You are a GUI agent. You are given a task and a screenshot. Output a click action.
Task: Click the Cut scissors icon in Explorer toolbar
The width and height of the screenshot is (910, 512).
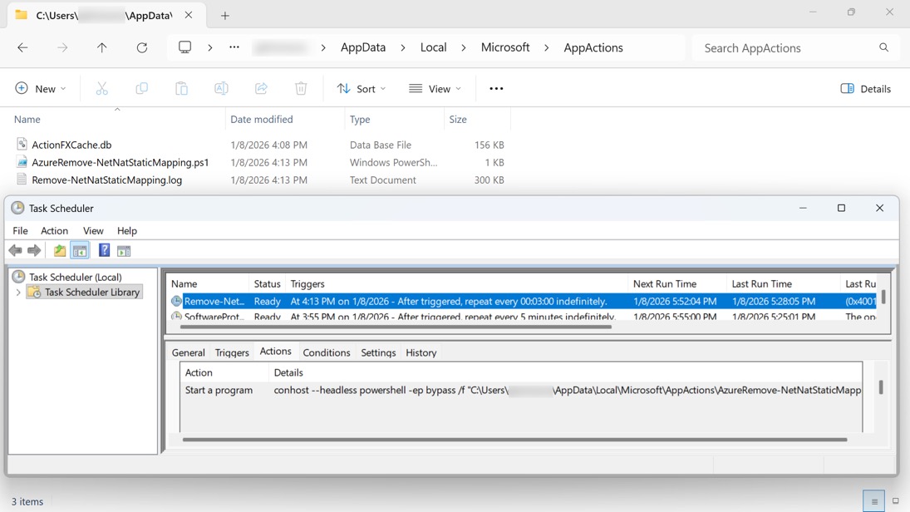(101, 89)
